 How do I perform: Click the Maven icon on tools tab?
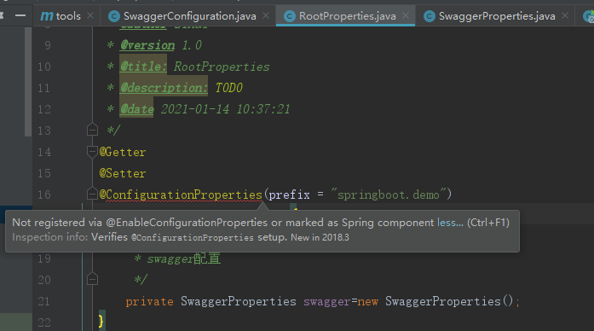click(x=47, y=16)
